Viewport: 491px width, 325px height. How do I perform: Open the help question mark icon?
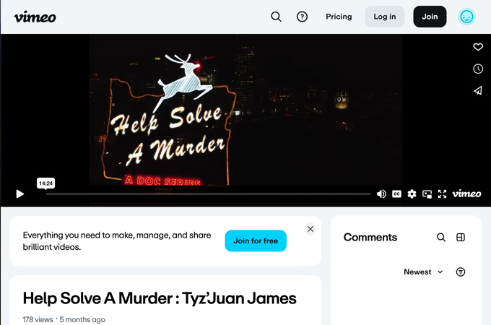(x=302, y=17)
